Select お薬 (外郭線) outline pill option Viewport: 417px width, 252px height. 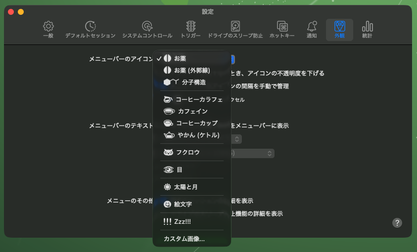192,70
